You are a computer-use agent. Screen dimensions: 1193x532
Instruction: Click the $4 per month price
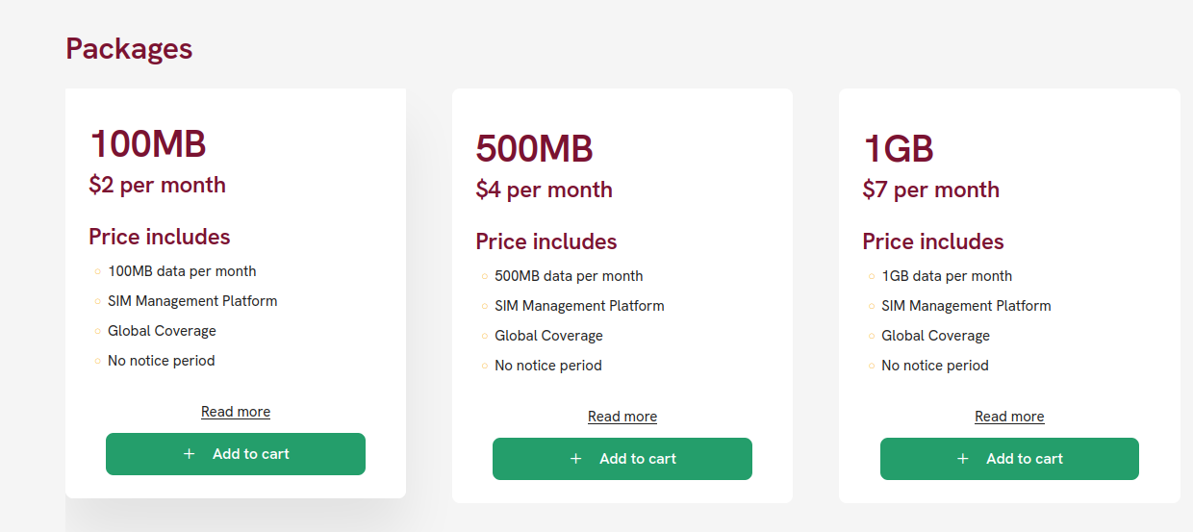544,190
